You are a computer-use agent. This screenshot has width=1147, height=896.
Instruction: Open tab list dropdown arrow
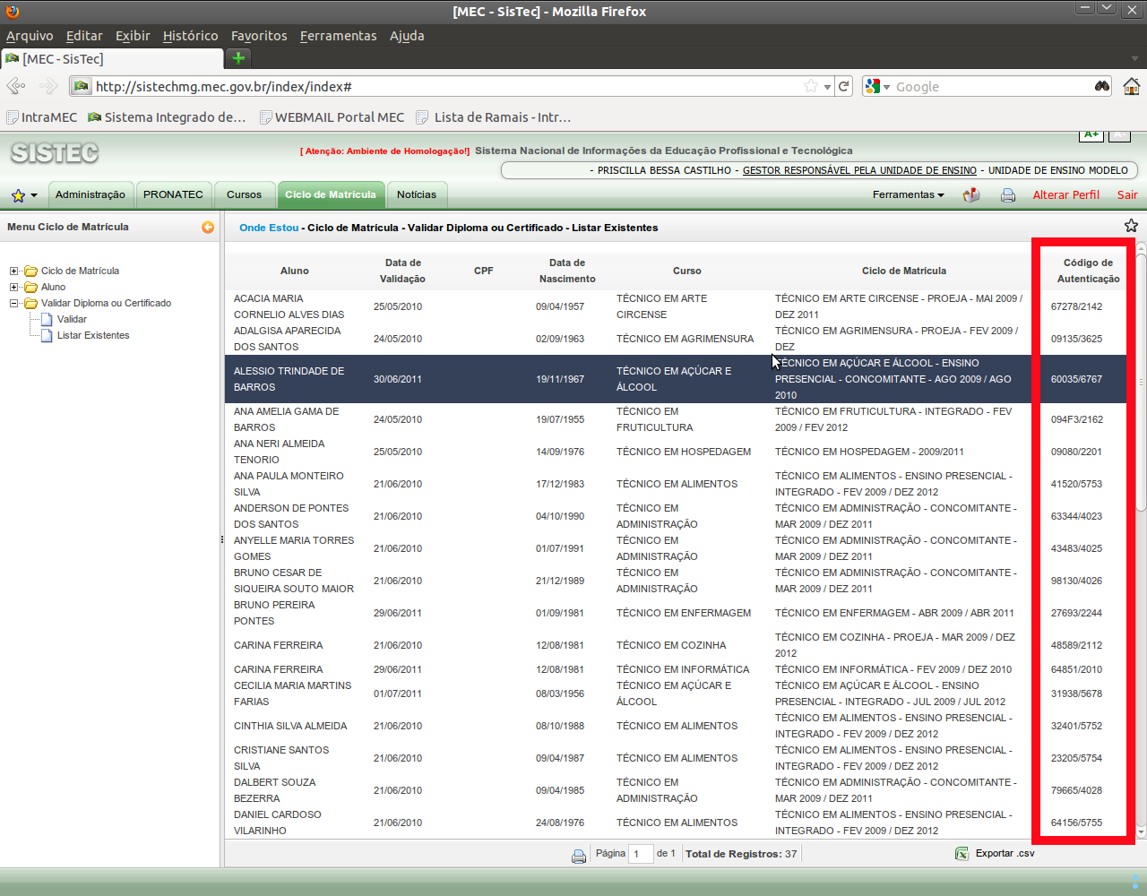pyautogui.click(x=1134, y=58)
